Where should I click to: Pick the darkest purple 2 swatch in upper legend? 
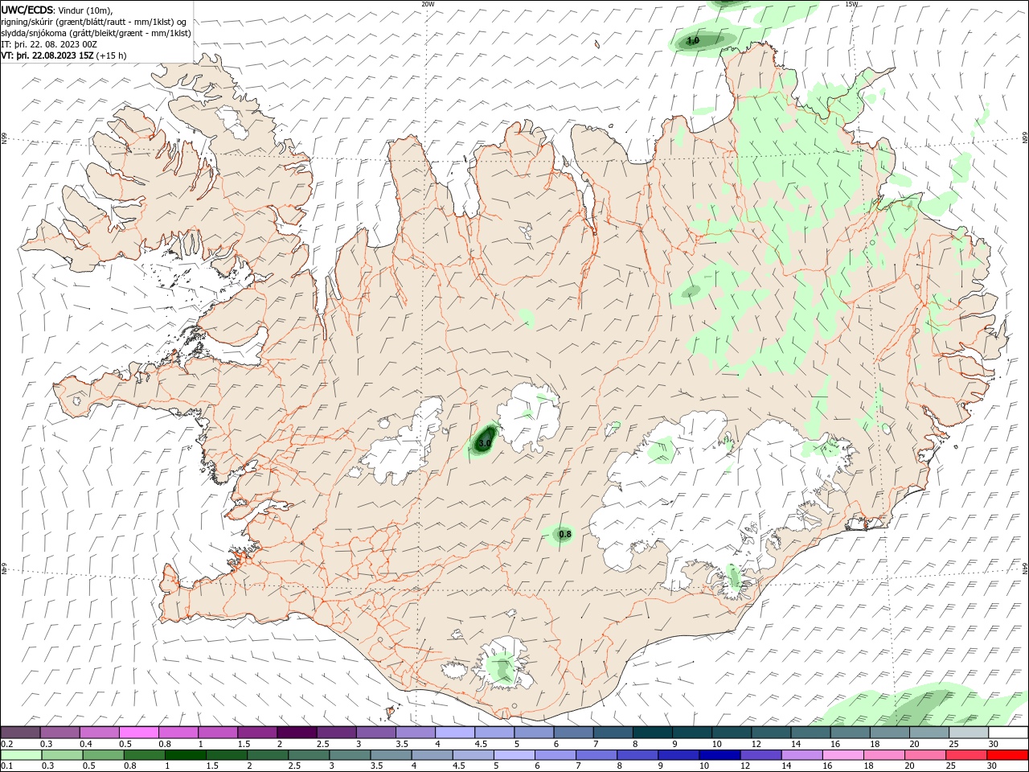[x=297, y=733]
